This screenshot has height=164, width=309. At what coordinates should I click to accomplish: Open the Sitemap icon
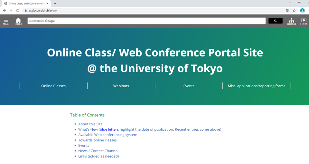[292, 22]
